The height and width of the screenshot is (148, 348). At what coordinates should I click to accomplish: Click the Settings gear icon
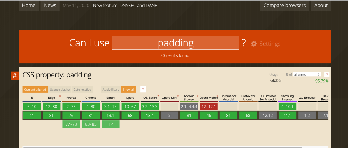pos(254,44)
